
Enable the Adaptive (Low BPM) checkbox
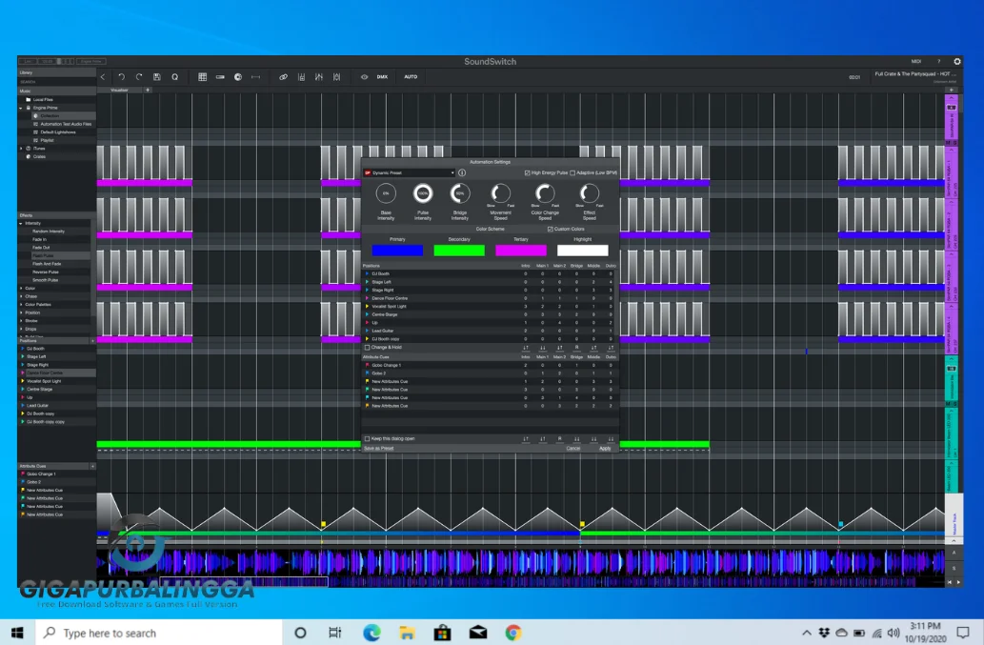(572, 173)
